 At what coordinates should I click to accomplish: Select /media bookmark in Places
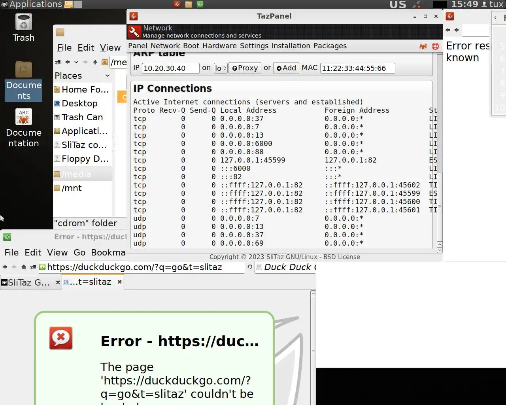83,174
